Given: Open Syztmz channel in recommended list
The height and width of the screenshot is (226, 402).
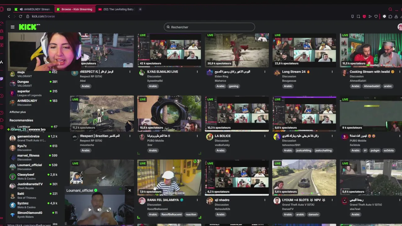Looking at the screenshot, I should tap(33, 205).
